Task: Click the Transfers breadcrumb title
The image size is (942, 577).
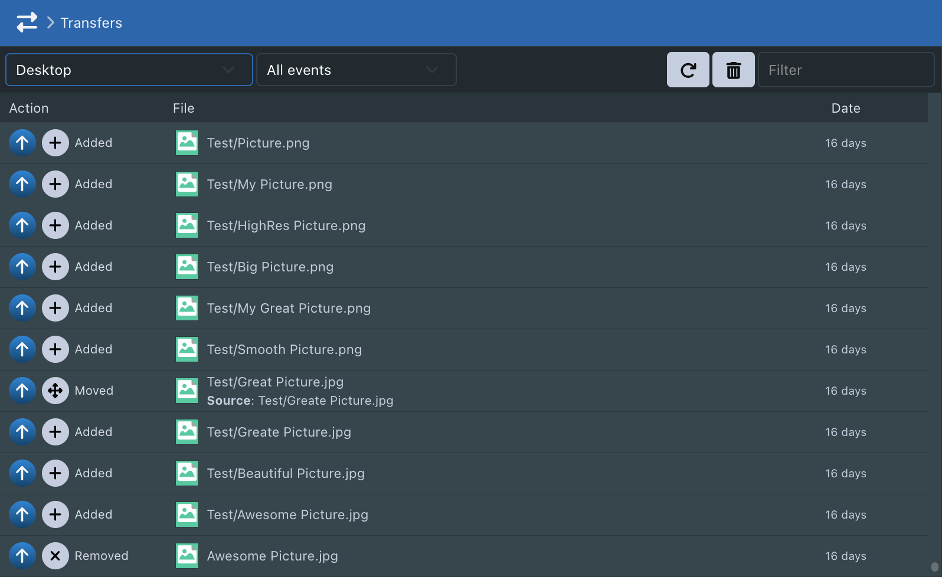Action: click(x=91, y=23)
